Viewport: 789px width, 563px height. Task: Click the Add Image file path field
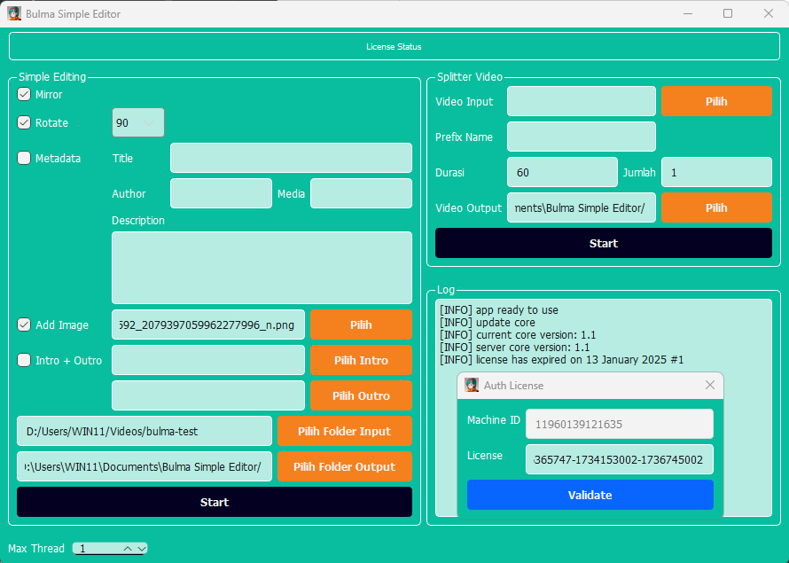tap(208, 325)
